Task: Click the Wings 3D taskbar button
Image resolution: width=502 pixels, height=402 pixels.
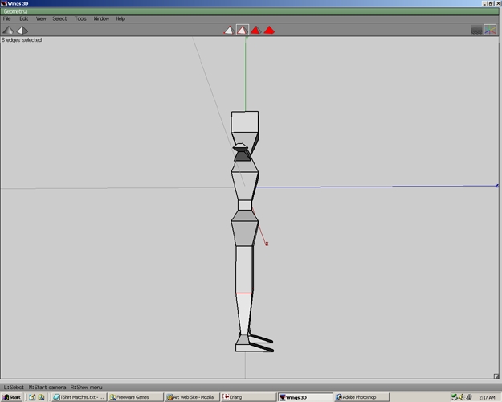Action: (x=305, y=397)
